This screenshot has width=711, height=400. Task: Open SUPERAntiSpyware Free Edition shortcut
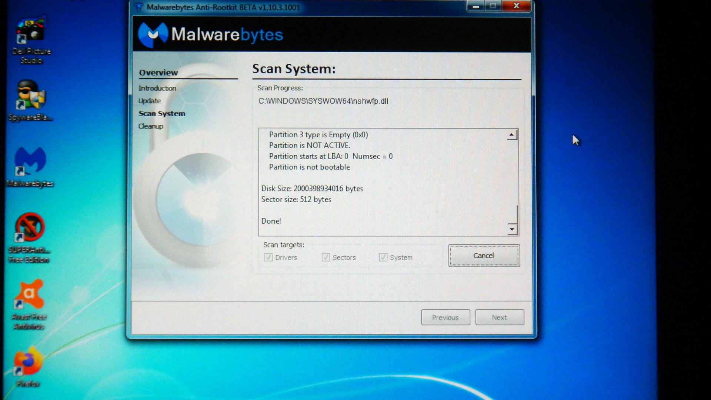(29, 237)
